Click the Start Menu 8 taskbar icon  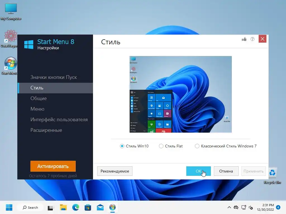click(x=112, y=207)
